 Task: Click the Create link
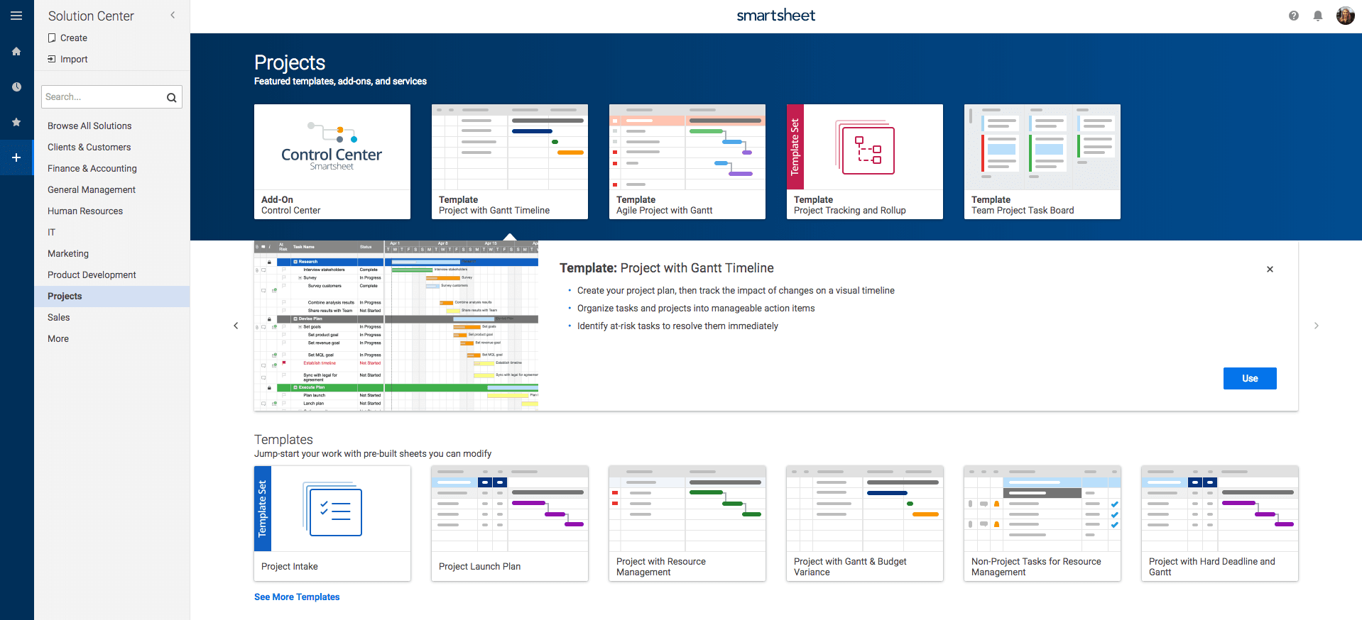(74, 38)
